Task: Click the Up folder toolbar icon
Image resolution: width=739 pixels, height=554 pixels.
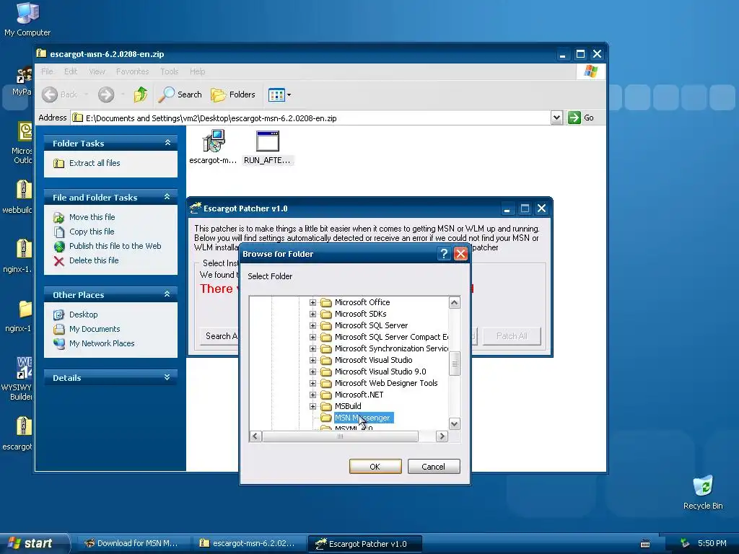Action: (x=141, y=94)
